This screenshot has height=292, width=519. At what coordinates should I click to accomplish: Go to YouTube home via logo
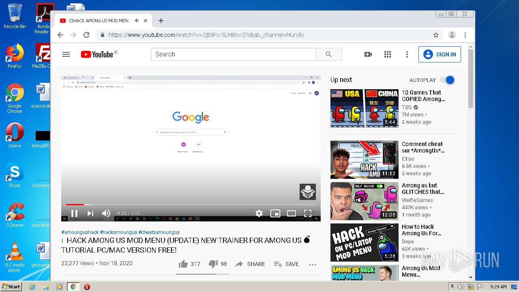pyautogui.click(x=97, y=54)
